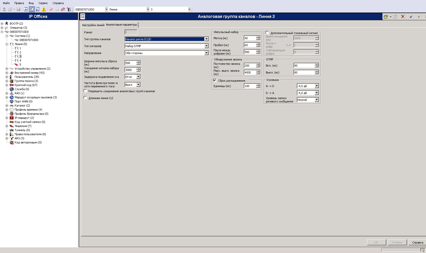Screen dimensions: 426x253
Task: Click the spinner beside the Пробел (мс) field
Action: click(258, 45)
